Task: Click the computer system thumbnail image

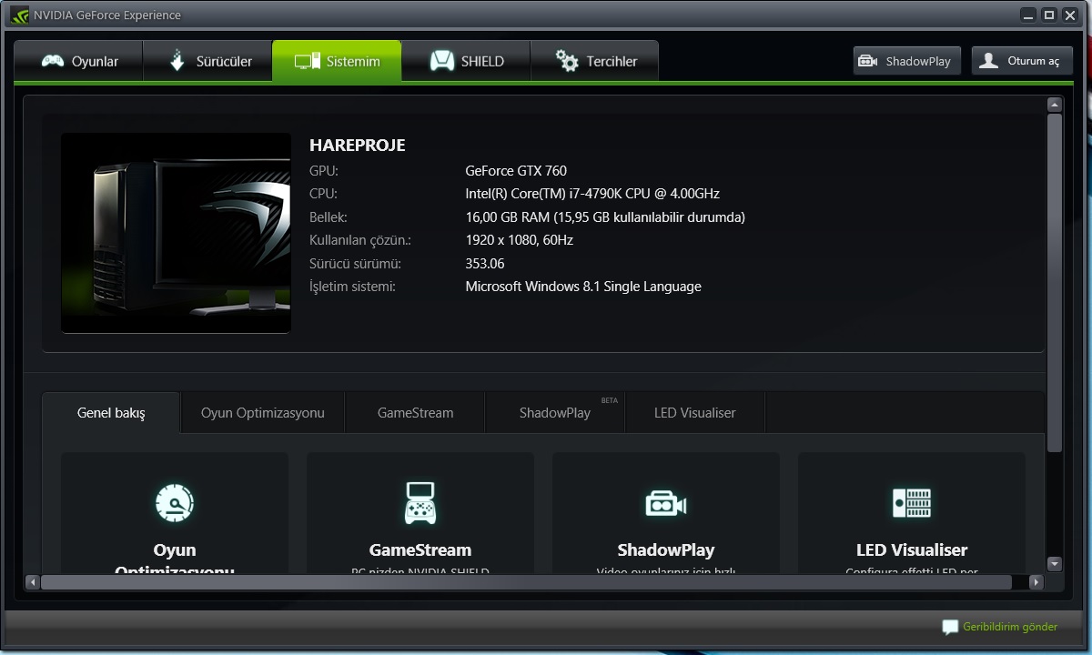Action: pyautogui.click(x=176, y=233)
